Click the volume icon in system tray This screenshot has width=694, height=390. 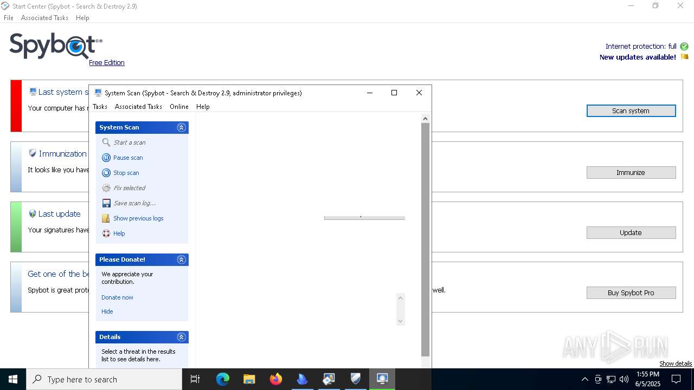(x=624, y=379)
